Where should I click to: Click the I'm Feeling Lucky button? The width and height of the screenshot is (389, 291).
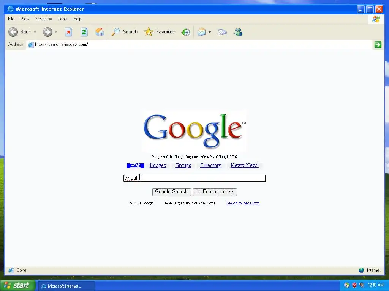click(215, 192)
